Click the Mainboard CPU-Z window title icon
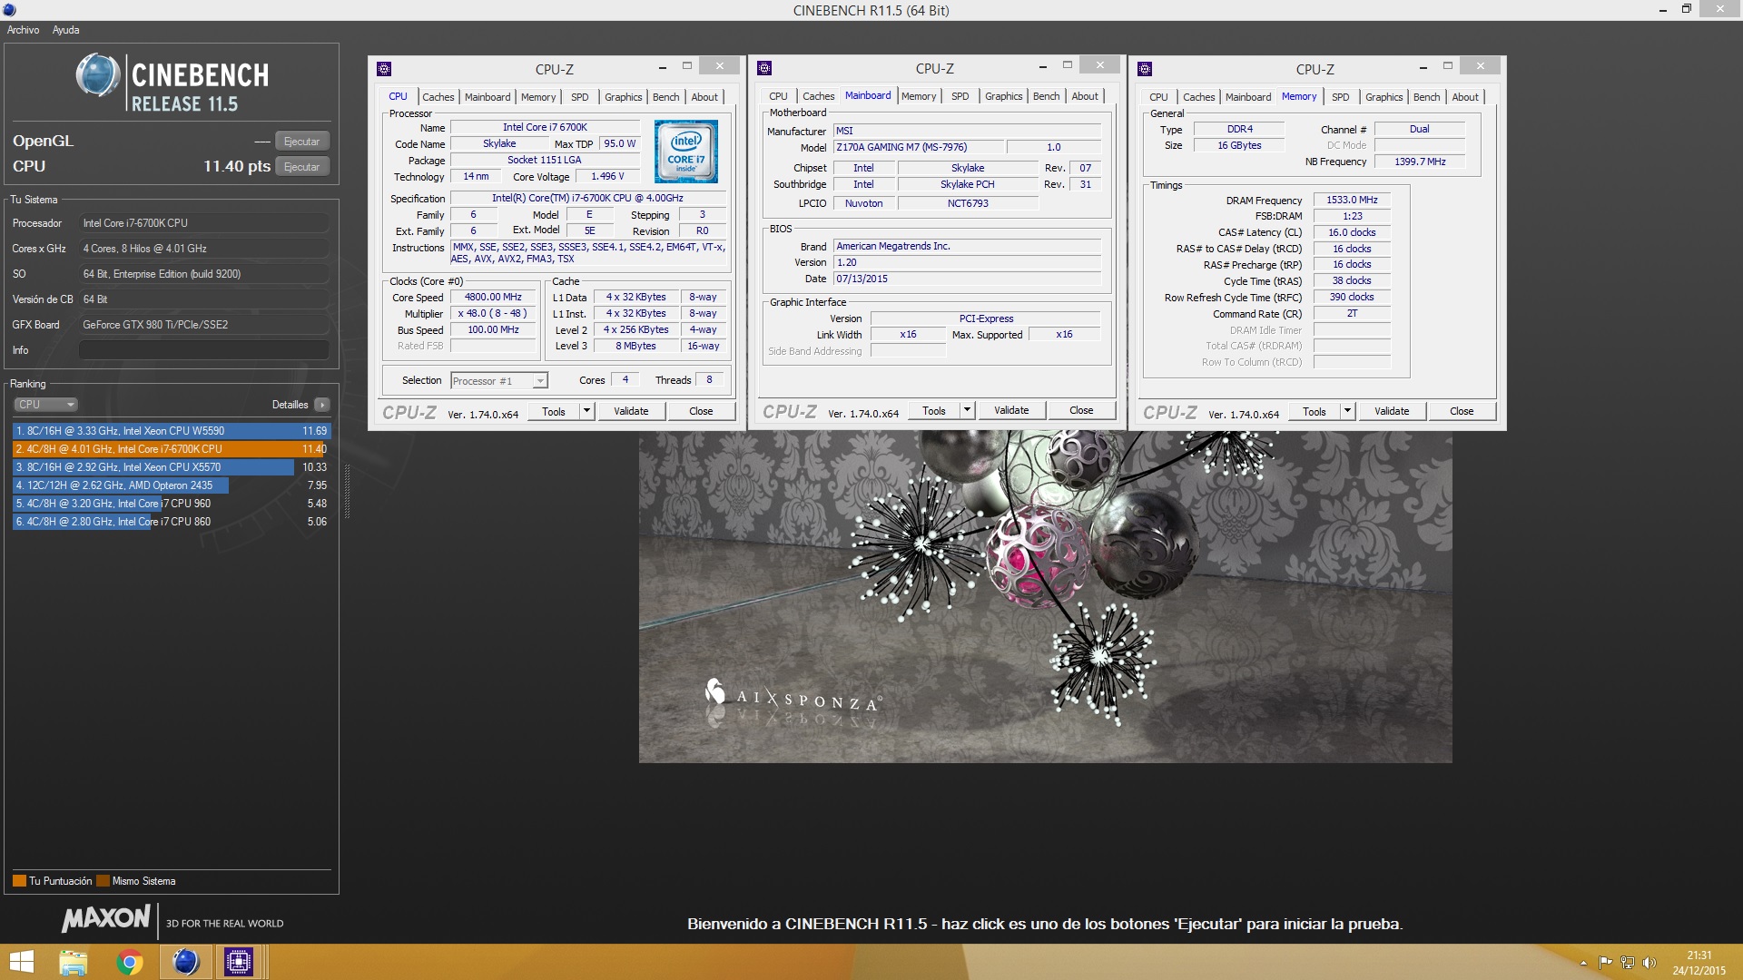 pyautogui.click(x=764, y=68)
